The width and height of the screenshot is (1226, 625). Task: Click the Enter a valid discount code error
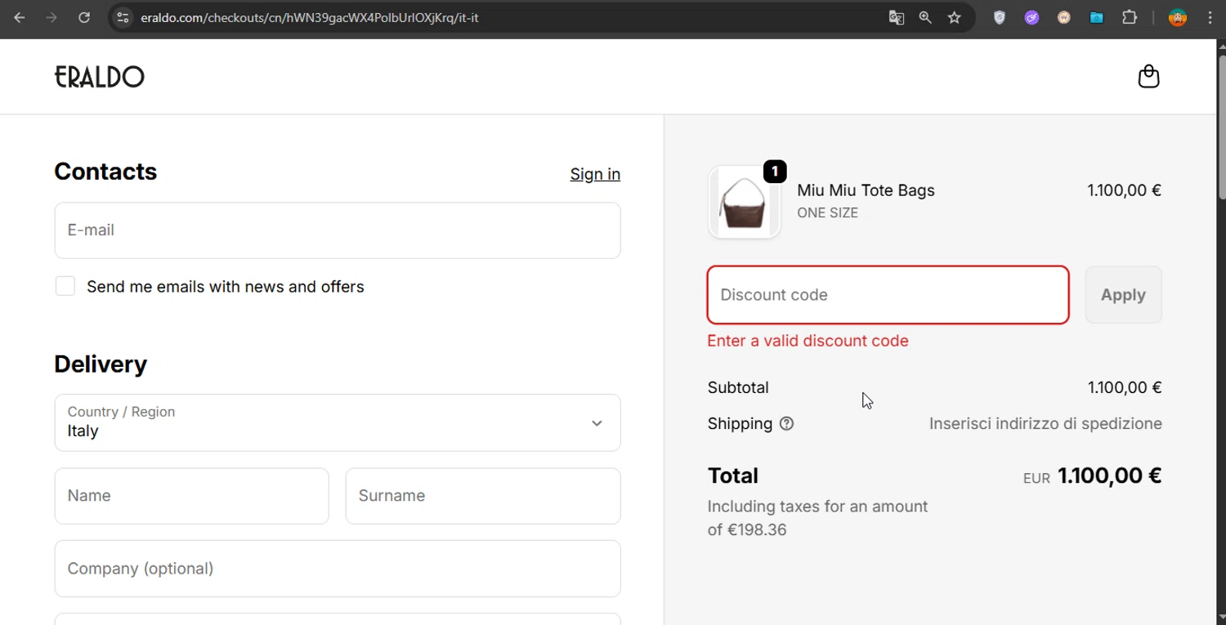(808, 341)
